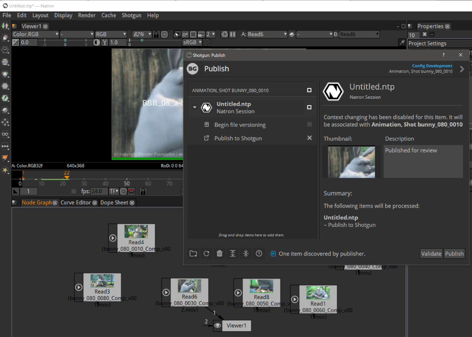The height and width of the screenshot is (337, 472).
Task: Open the proxy level dropdown showing 2
Action: 211,34
